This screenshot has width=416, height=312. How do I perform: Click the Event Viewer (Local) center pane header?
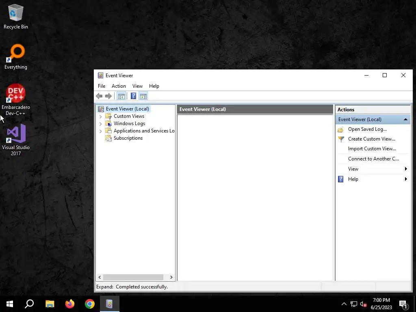(x=255, y=109)
